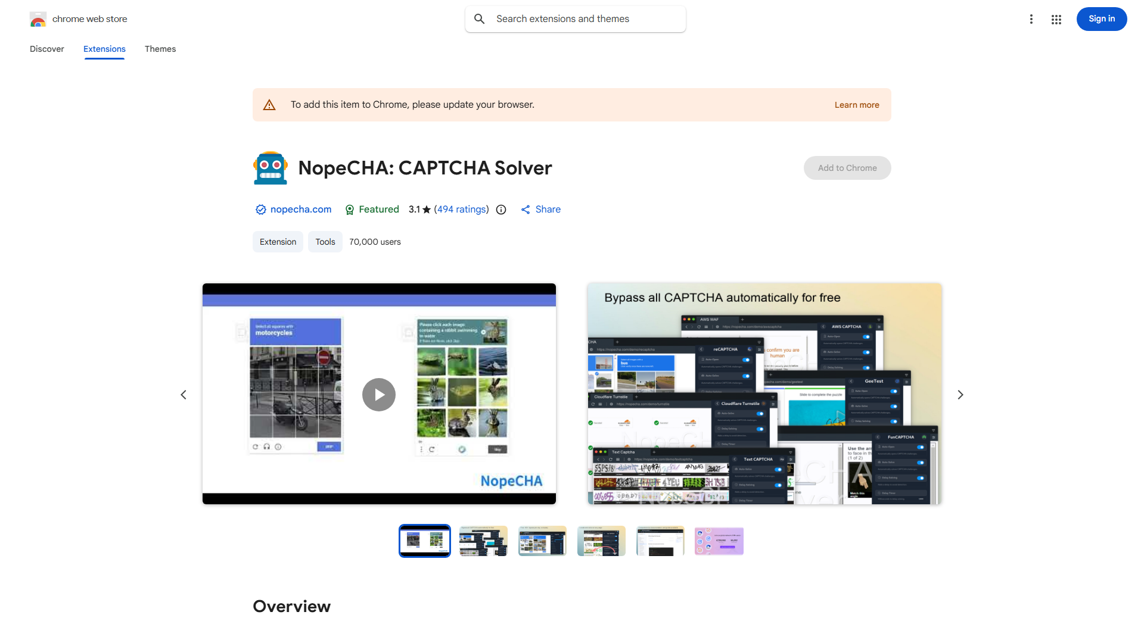Click the rating info icon
The image size is (1144, 643).
tap(500, 210)
